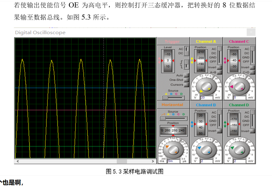The height and width of the screenshot is (187, 272).
Task: Click the 'Channel C' panel heading
Action: 239,41
